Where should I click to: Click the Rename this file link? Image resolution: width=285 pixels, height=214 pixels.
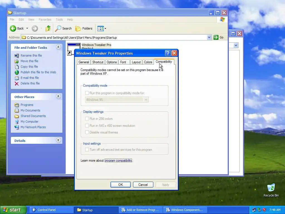31,55
